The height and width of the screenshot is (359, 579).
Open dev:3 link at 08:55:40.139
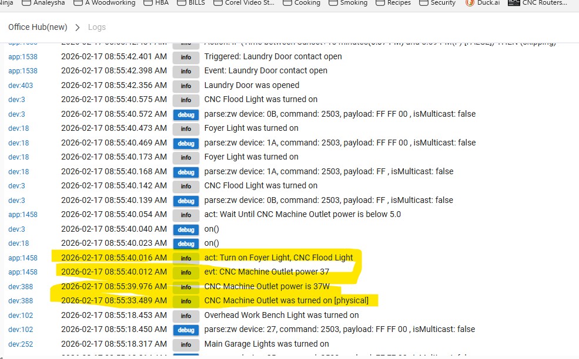point(16,201)
